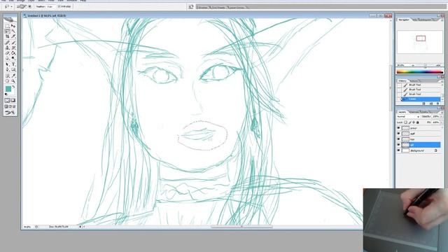
Task: Open the teal foreground color picker
Action: 8,89
